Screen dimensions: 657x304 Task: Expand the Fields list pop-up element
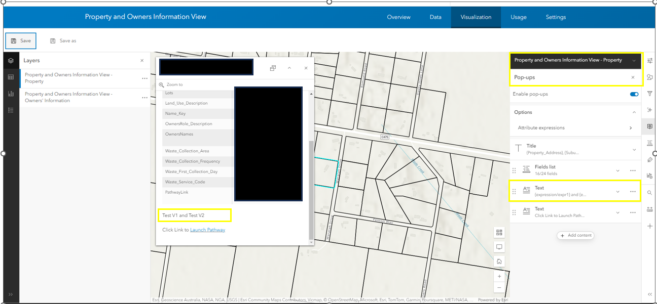click(617, 170)
